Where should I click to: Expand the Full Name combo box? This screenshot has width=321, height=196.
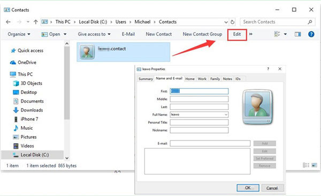pos(226,115)
